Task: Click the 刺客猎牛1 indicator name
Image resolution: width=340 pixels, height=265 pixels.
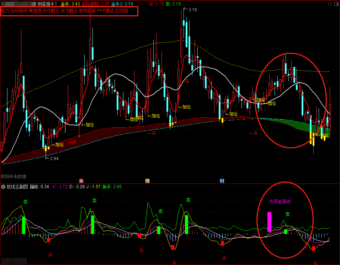Action: coord(47,4)
